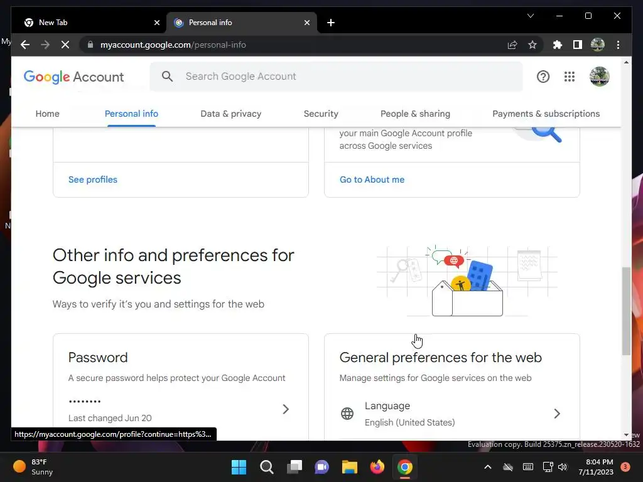The width and height of the screenshot is (643, 482).
Task: Click the Google Account logo
Action: (74, 77)
